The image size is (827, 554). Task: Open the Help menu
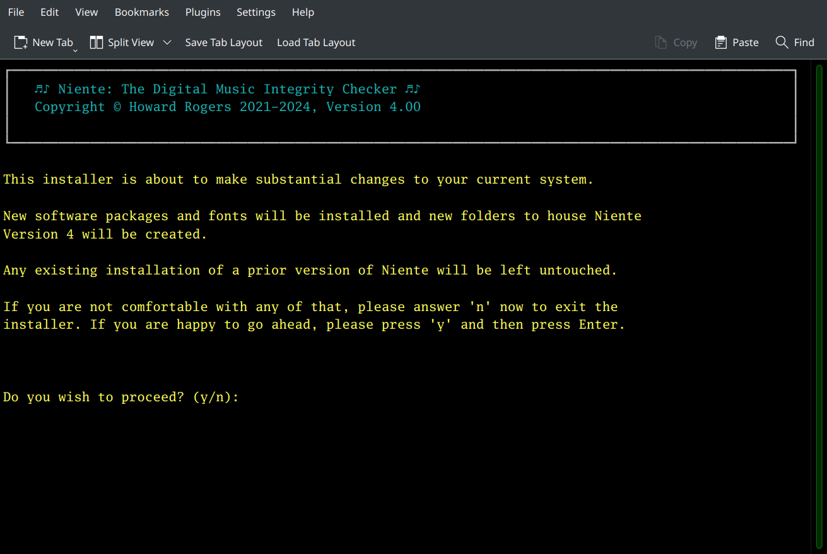302,12
